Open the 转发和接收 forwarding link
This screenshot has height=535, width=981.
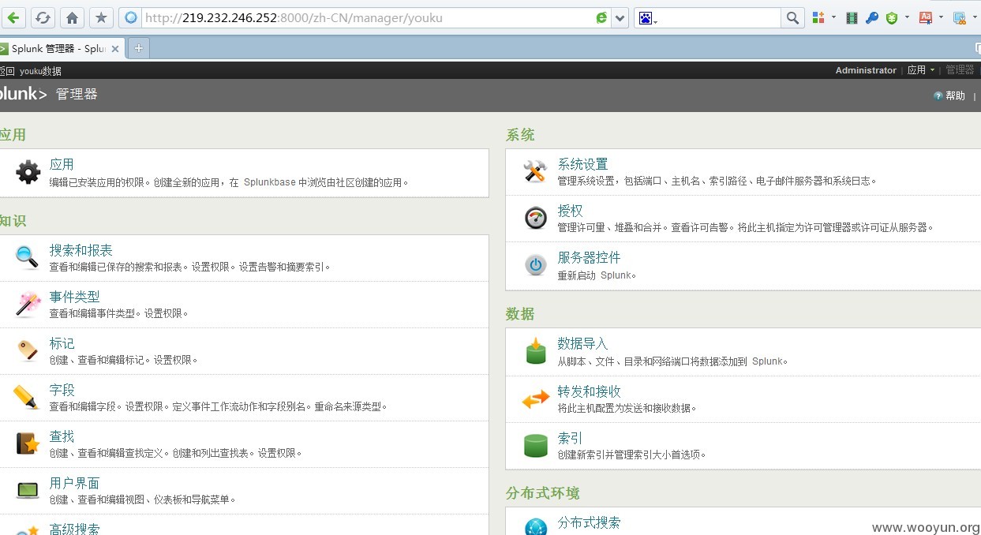(x=589, y=391)
